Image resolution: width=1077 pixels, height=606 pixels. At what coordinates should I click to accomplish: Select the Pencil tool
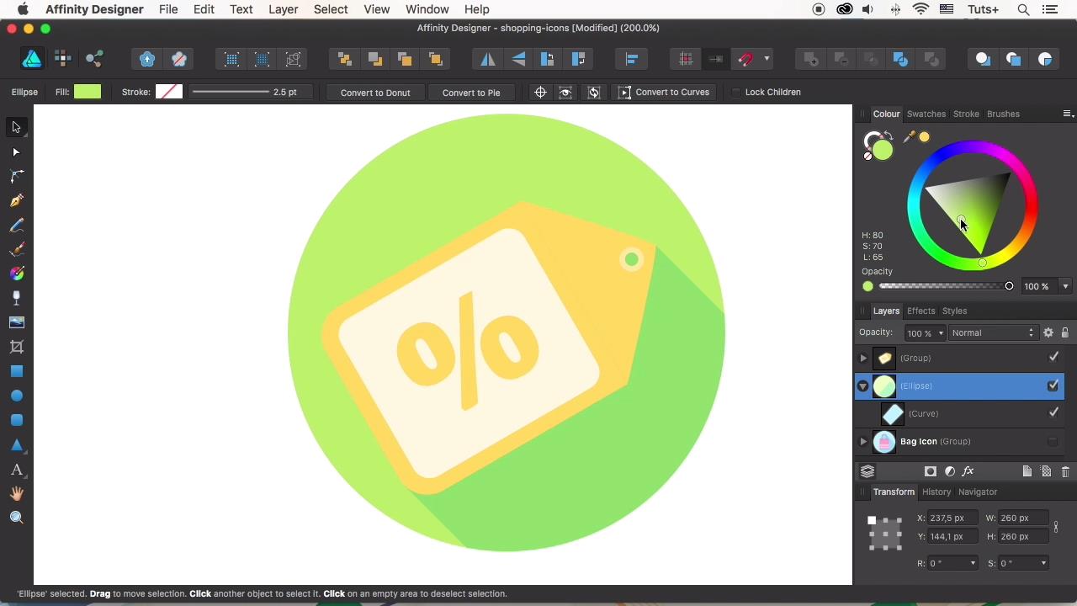pyautogui.click(x=16, y=226)
